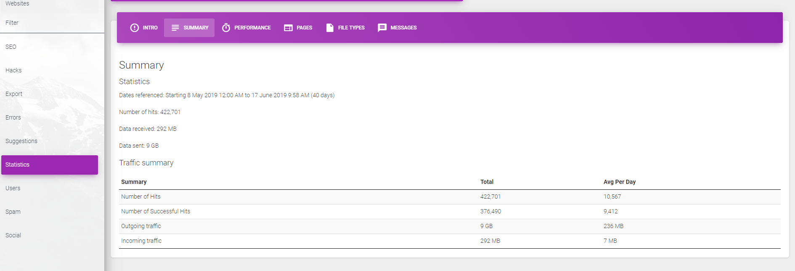Image resolution: width=795 pixels, height=271 pixels.
Task: Click the Pages window icon
Action: [x=288, y=28]
